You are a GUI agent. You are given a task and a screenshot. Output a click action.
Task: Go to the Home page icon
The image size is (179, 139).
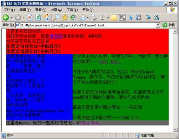point(47,17)
